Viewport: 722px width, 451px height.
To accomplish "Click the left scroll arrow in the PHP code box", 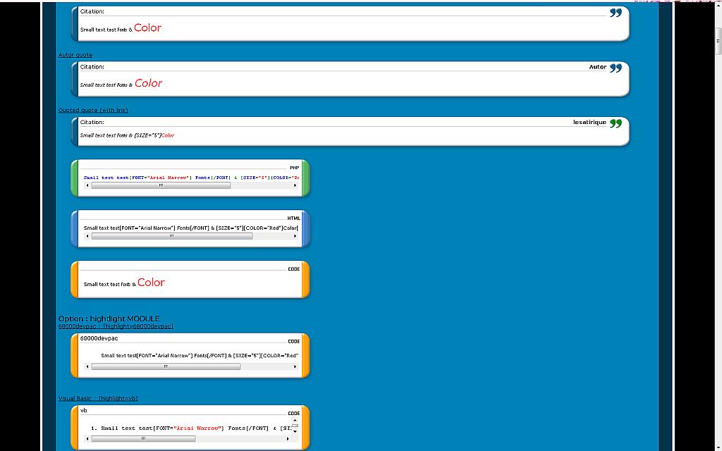I will [x=87, y=185].
